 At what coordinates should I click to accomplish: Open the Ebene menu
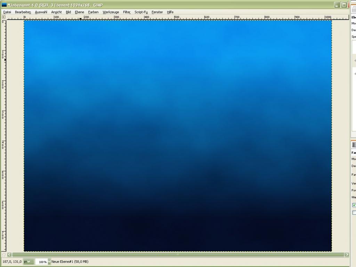(x=80, y=12)
